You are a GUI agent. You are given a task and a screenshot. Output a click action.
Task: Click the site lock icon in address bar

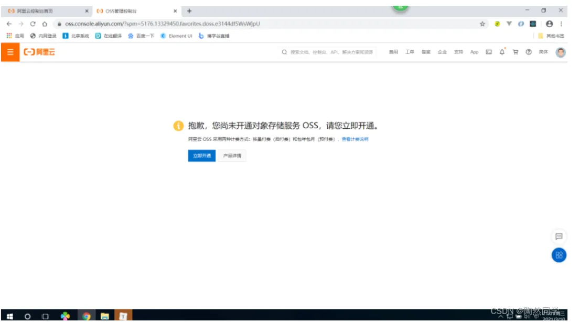pyautogui.click(x=59, y=24)
